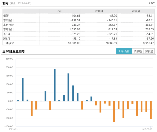This screenshot has height=132, width=157.
Task: Select the 近6月 row label
Action: click(7, 39)
